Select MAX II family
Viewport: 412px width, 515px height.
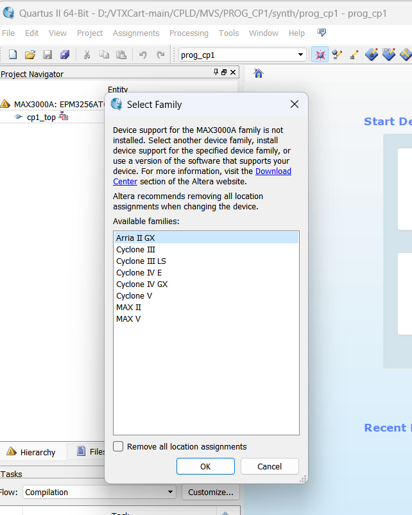click(x=206, y=308)
